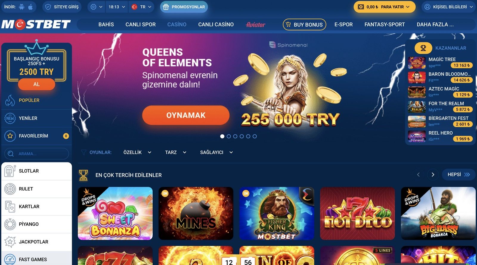Open Kazananlar trophy icon

[423, 48]
